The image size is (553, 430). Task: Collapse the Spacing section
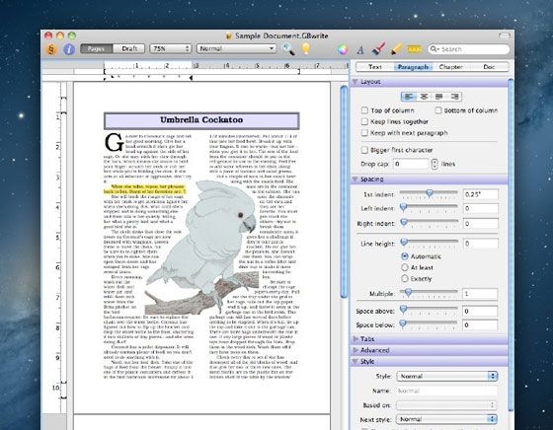pyautogui.click(x=355, y=179)
